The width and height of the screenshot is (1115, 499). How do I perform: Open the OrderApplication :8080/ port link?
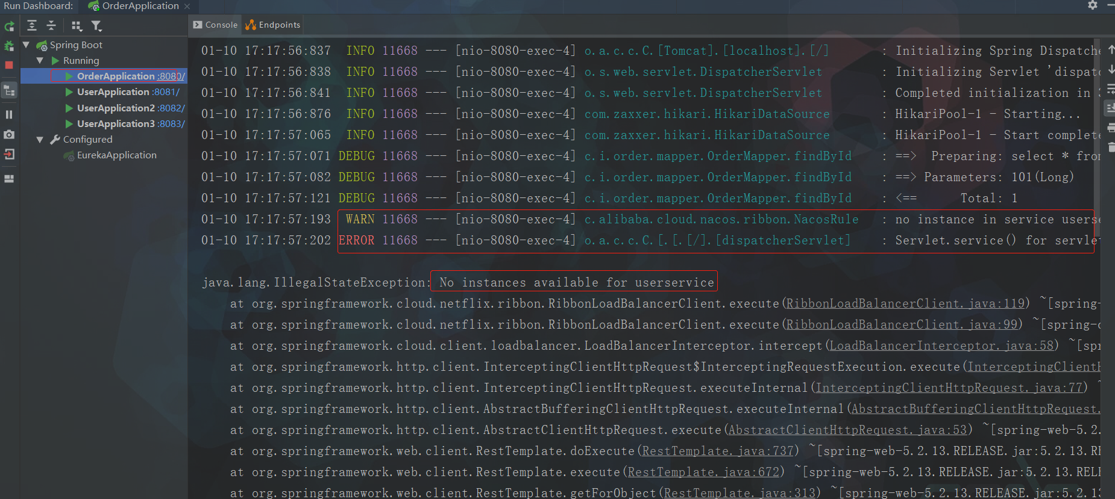(x=171, y=76)
